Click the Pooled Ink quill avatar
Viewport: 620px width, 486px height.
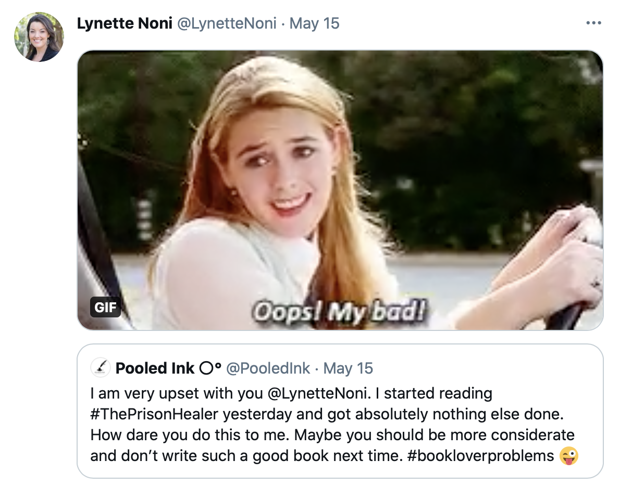(100, 368)
